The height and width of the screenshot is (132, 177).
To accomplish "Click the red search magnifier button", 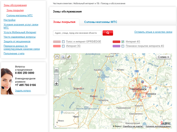I will [x=108, y=33].
